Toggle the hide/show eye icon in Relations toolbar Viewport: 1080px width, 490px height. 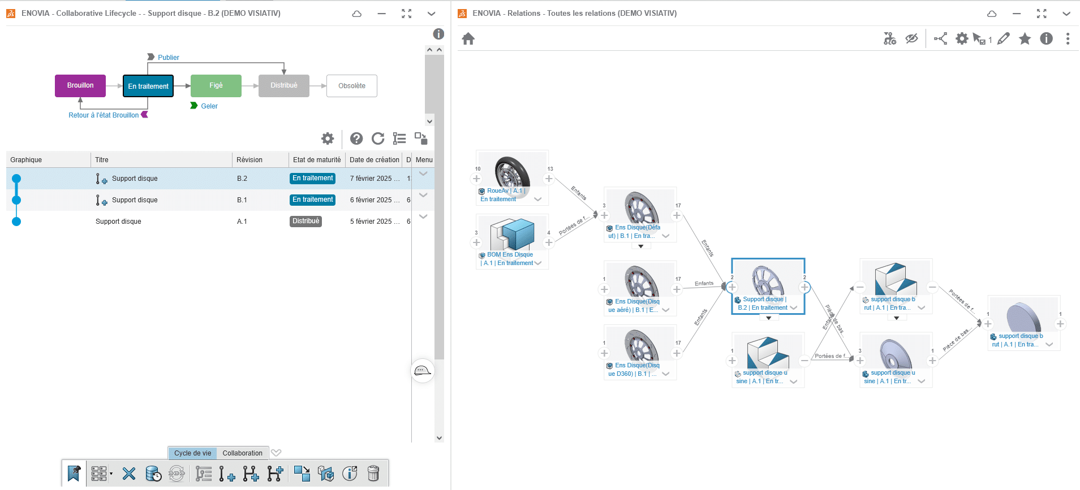point(911,38)
